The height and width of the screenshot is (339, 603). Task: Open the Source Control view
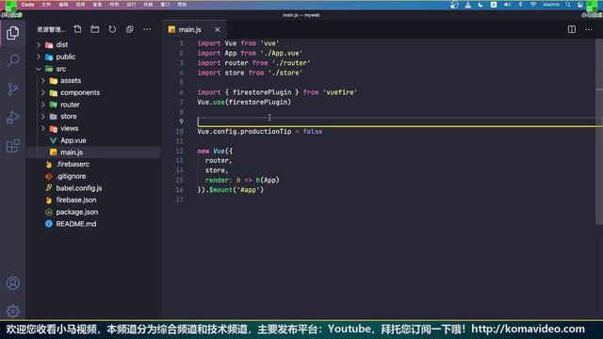click(x=12, y=89)
